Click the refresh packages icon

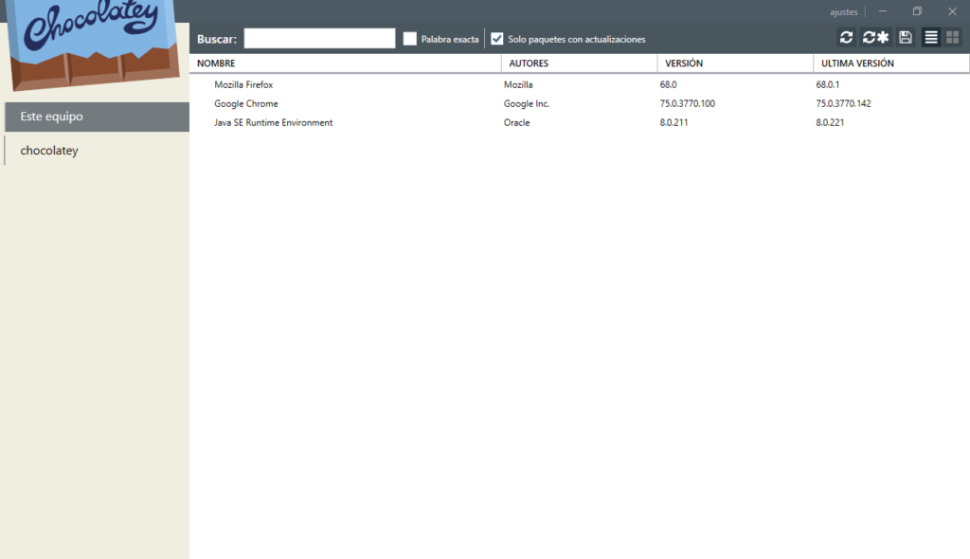click(x=846, y=38)
